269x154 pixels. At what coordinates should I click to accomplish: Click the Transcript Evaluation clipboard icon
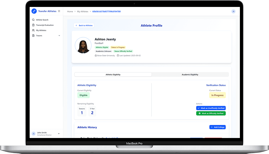pyautogui.click(x=33, y=25)
